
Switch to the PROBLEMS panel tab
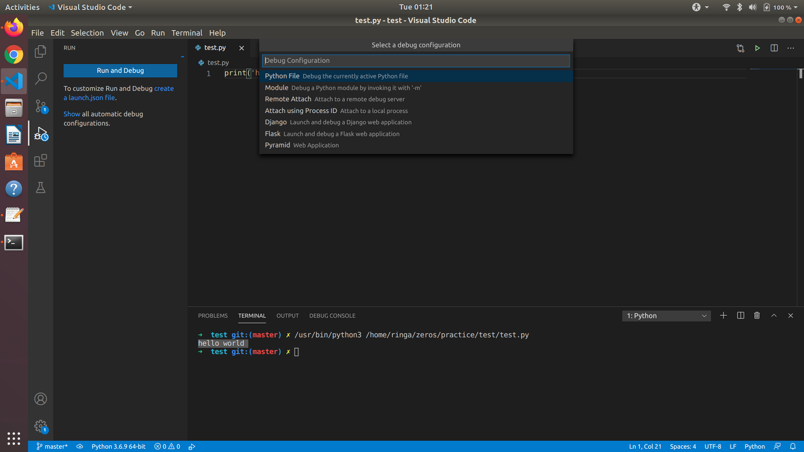[x=213, y=316]
